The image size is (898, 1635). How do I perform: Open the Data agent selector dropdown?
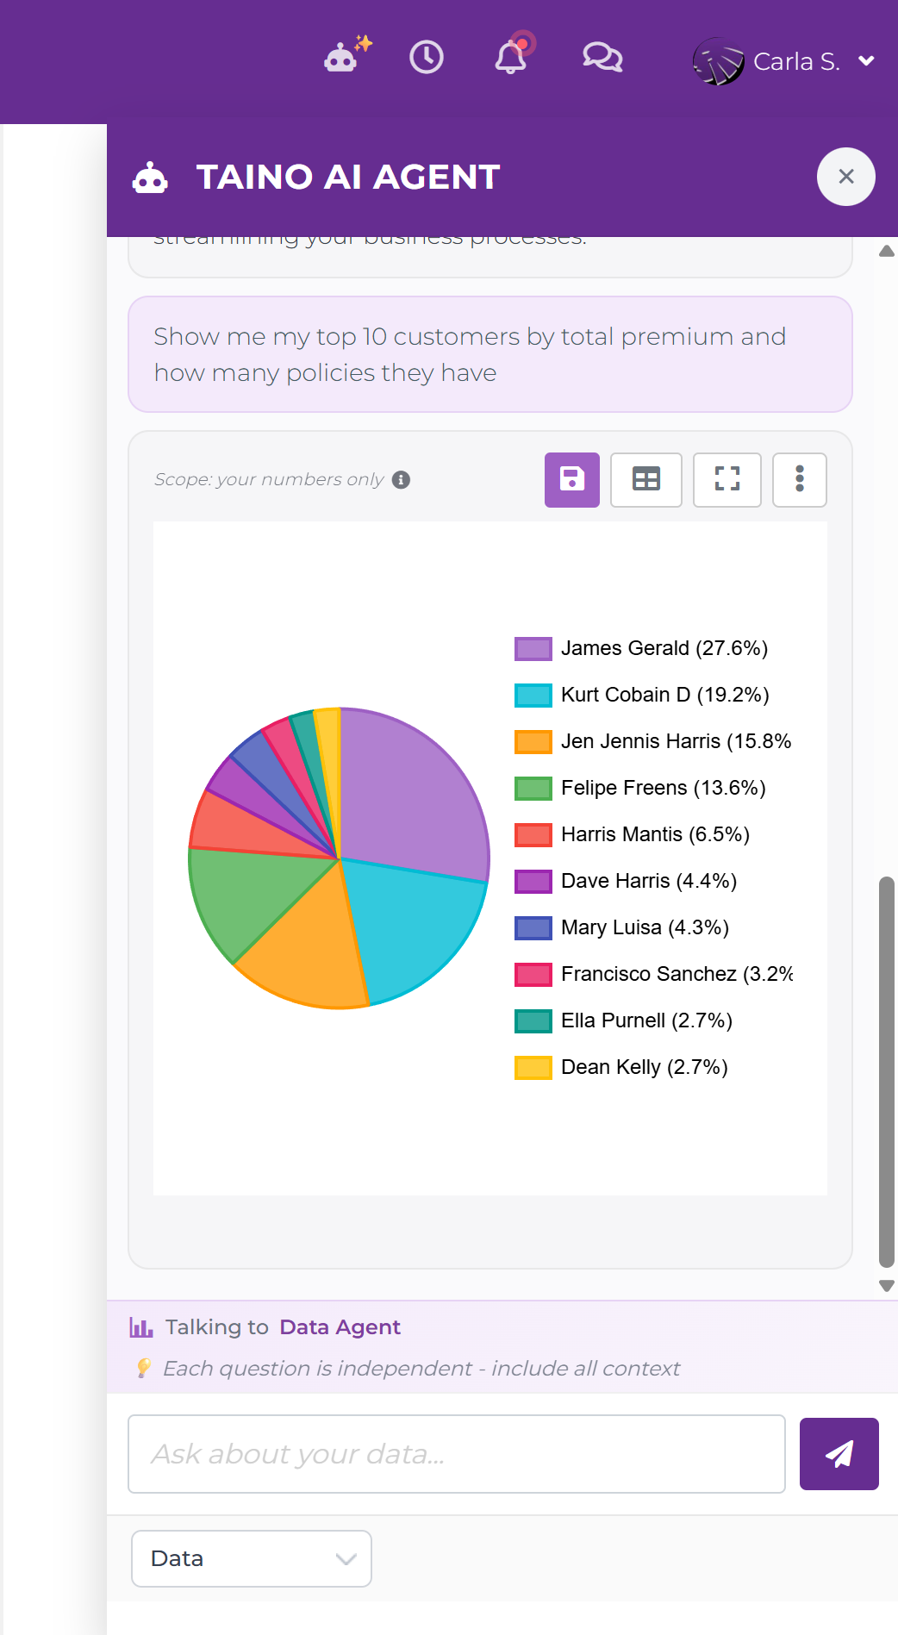(x=250, y=1558)
